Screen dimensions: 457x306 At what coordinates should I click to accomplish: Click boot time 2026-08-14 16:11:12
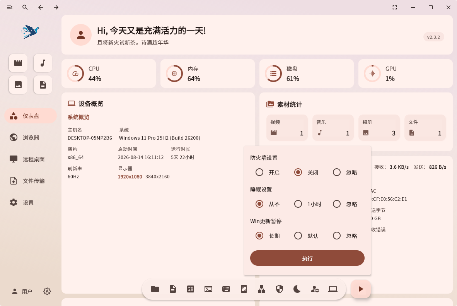coord(141,157)
